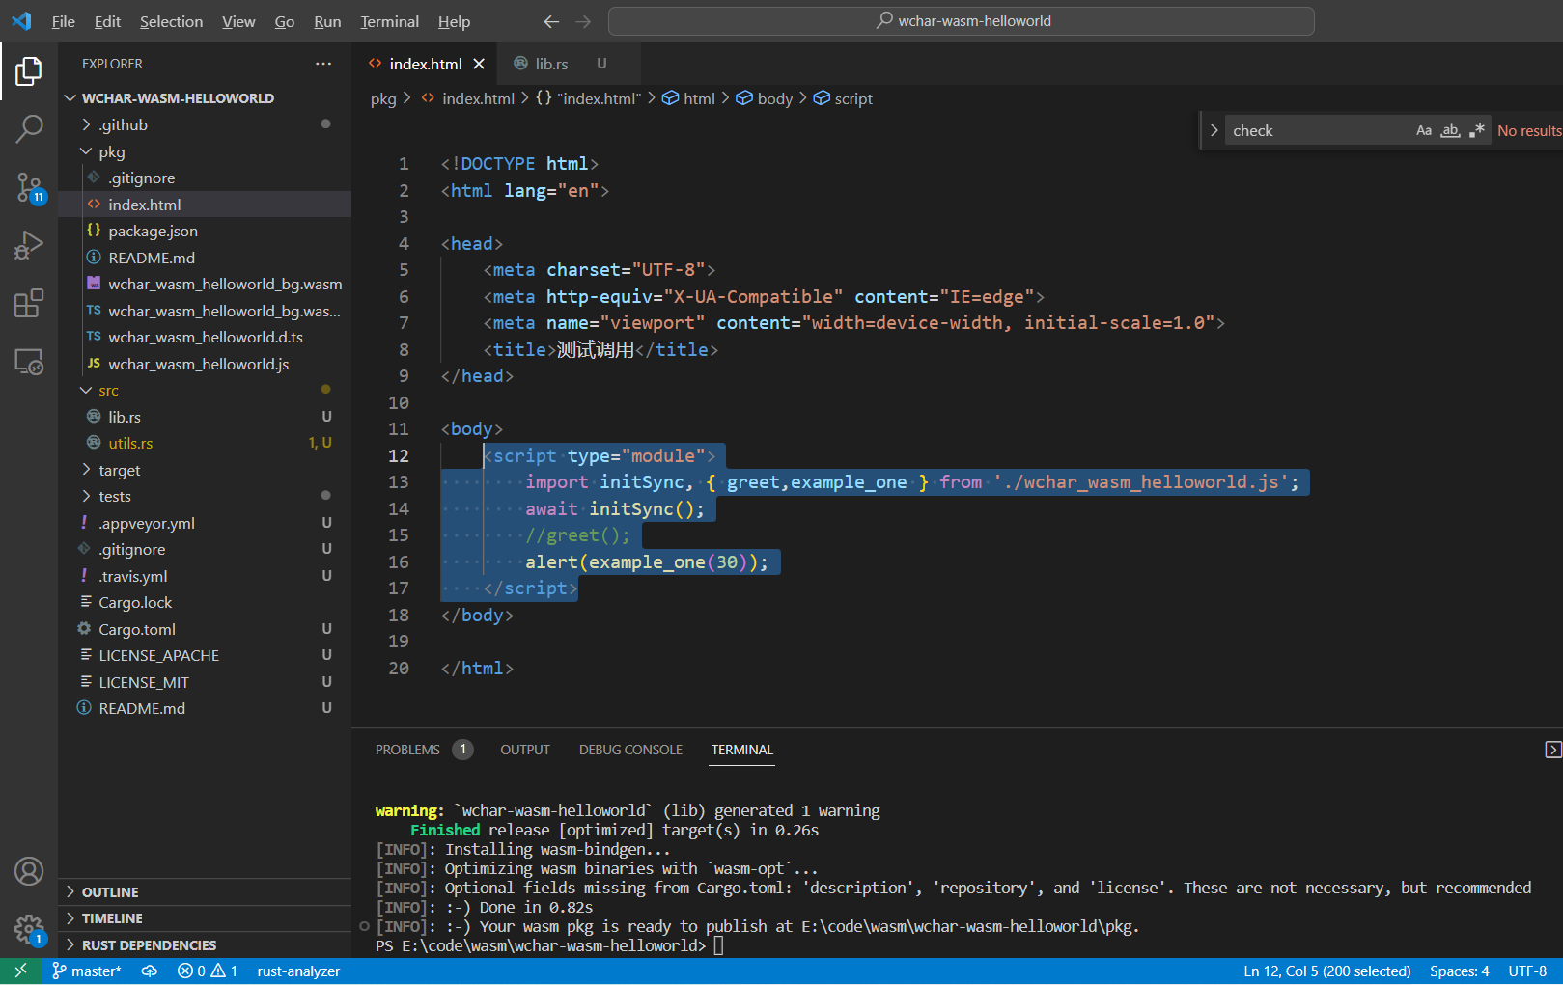Open the Accounts menu icon
The width and height of the screenshot is (1563, 985).
(29, 871)
